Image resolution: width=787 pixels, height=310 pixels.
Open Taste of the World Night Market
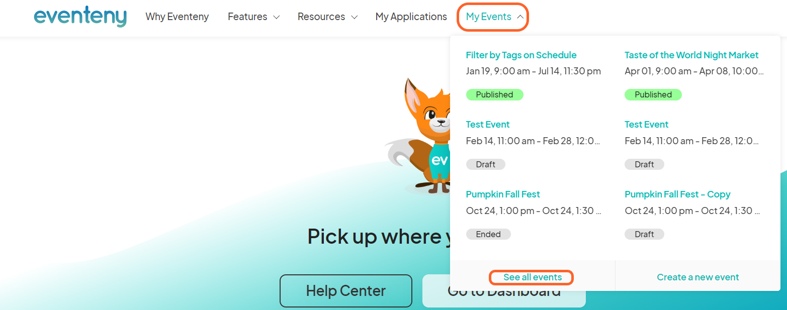pyautogui.click(x=691, y=55)
